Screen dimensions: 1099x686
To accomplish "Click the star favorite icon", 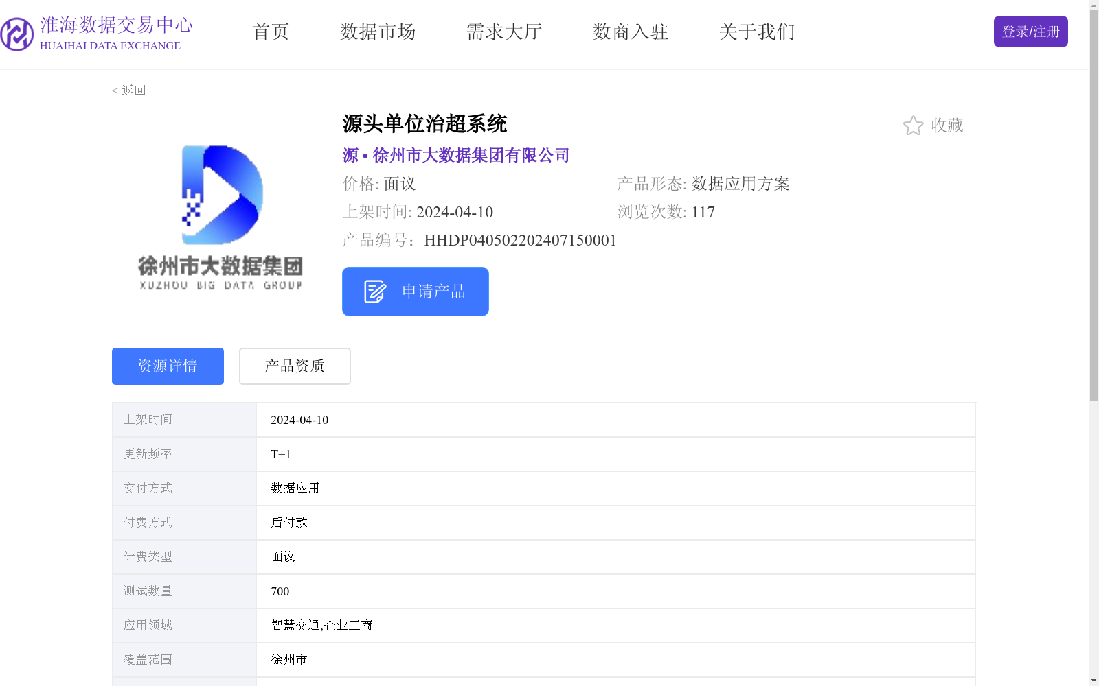I will tap(913, 126).
